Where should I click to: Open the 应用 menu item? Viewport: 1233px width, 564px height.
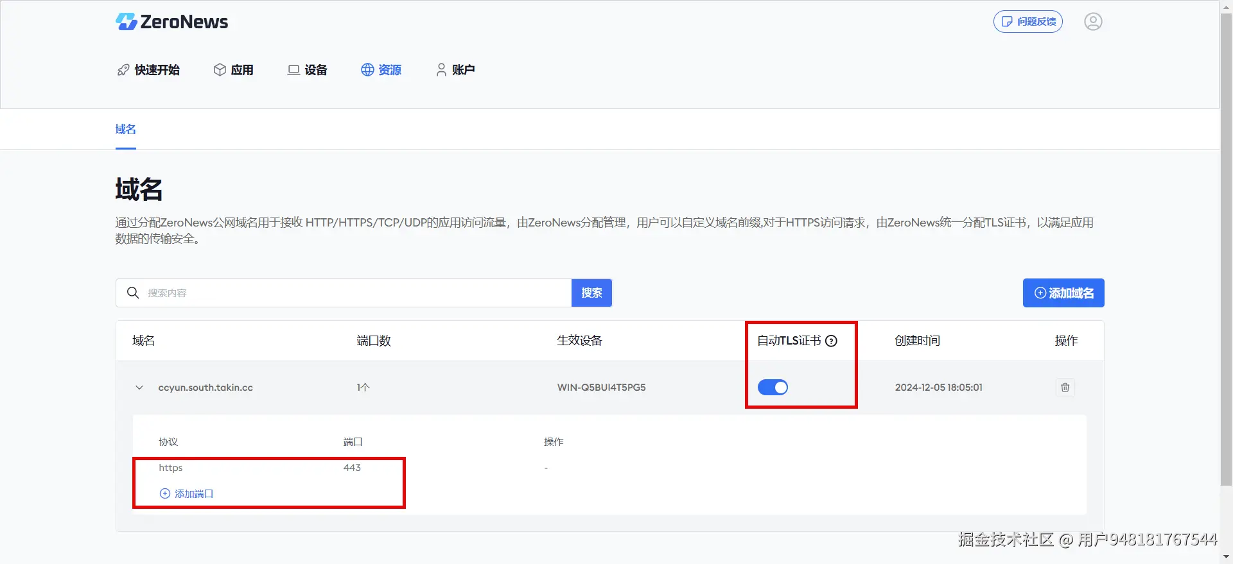[233, 70]
